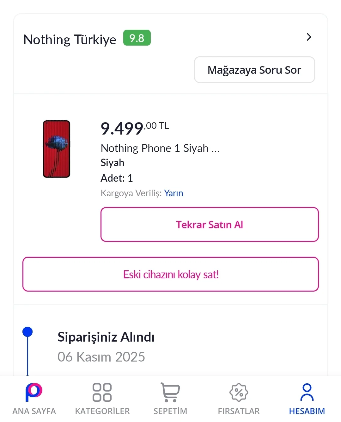The width and height of the screenshot is (341, 422).
Task: Open the Kategoriler grid icon
Action: tap(102, 398)
